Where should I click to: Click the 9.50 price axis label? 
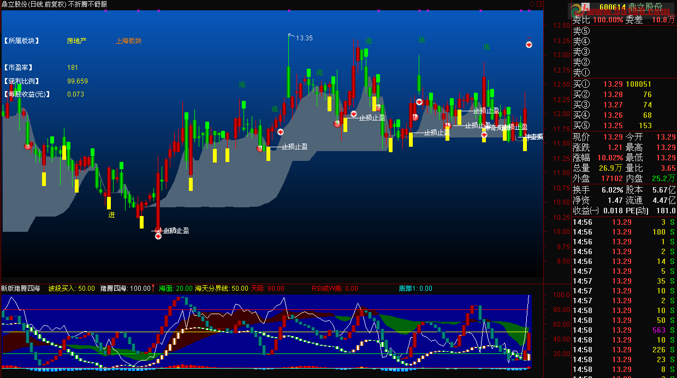pyautogui.click(x=563, y=262)
